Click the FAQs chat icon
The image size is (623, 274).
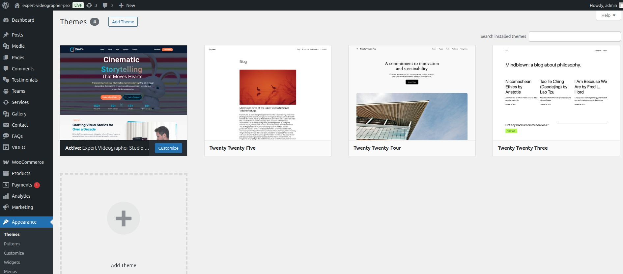pyautogui.click(x=6, y=136)
